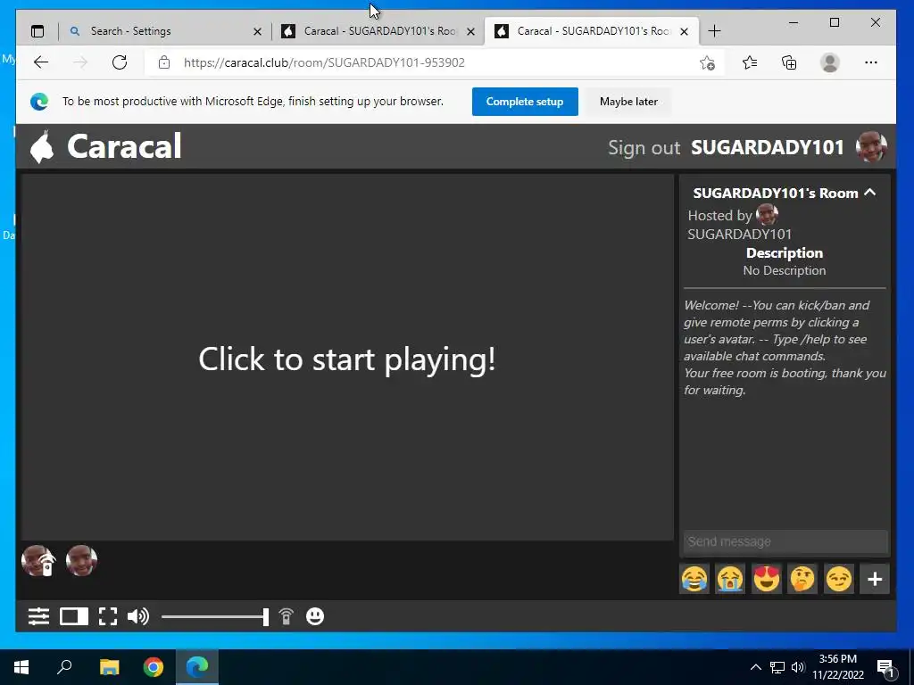The height and width of the screenshot is (685, 914).
Task: Open system tray volume icon
Action: click(x=798, y=667)
